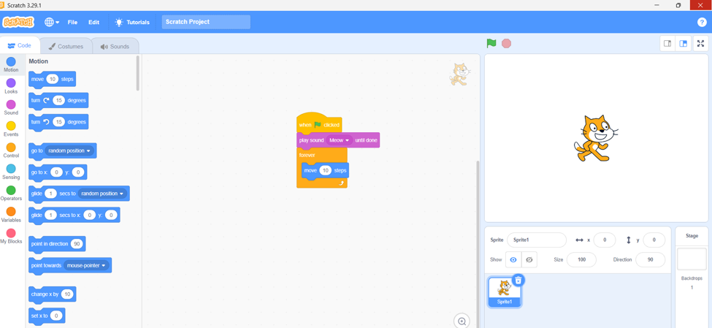
Task: Click the Scratch Project title field
Action: (206, 22)
